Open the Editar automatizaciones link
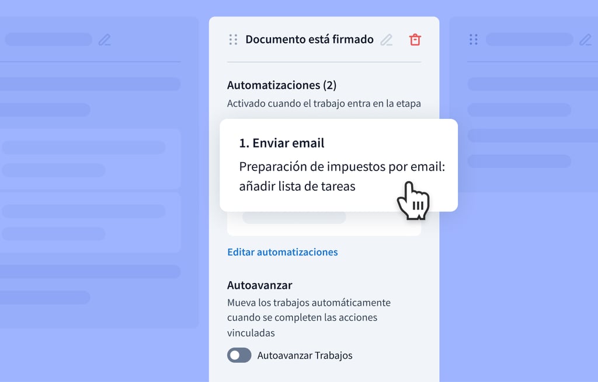Image resolution: width=598 pixels, height=382 pixels. click(282, 252)
